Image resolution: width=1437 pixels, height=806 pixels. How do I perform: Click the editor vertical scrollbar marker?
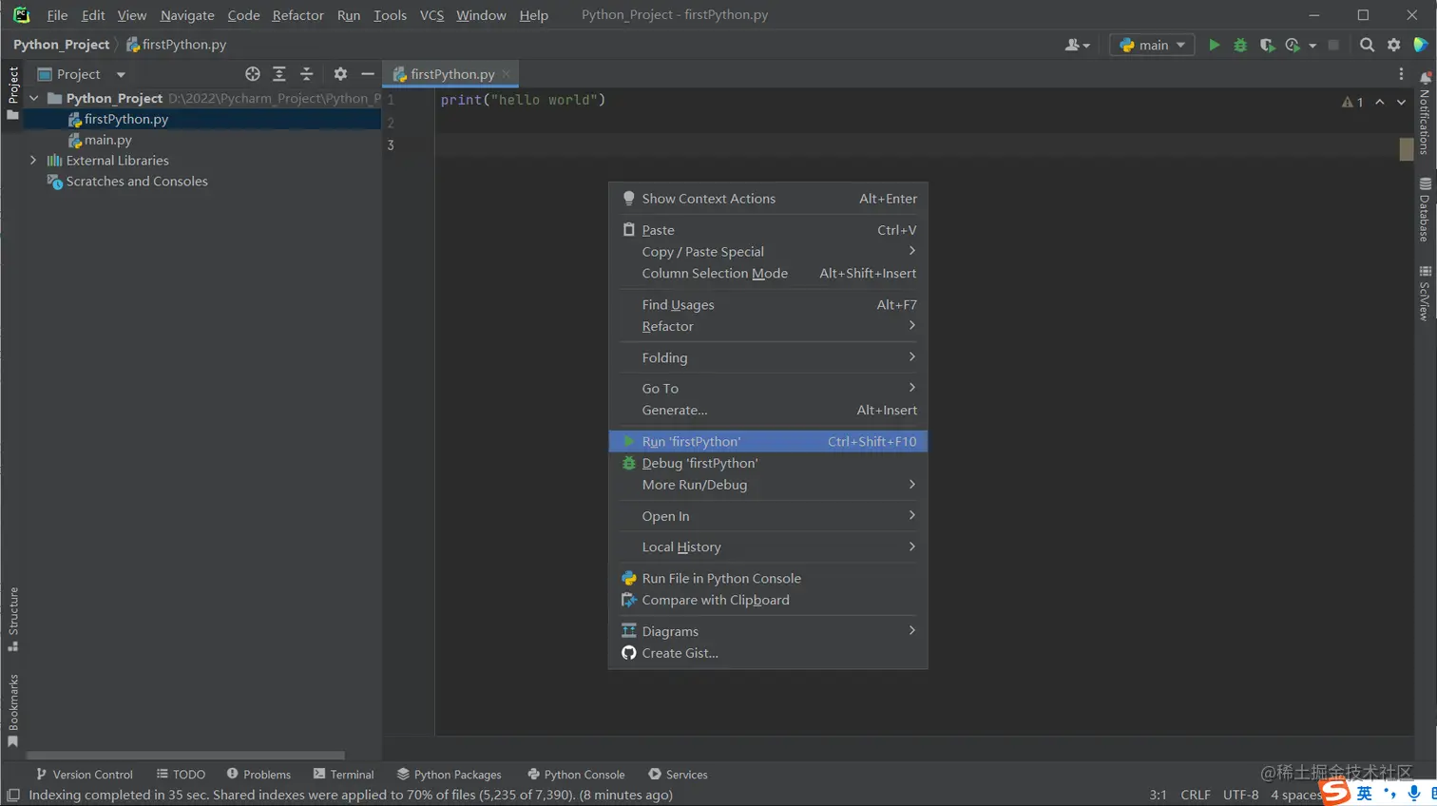(1407, 149)
